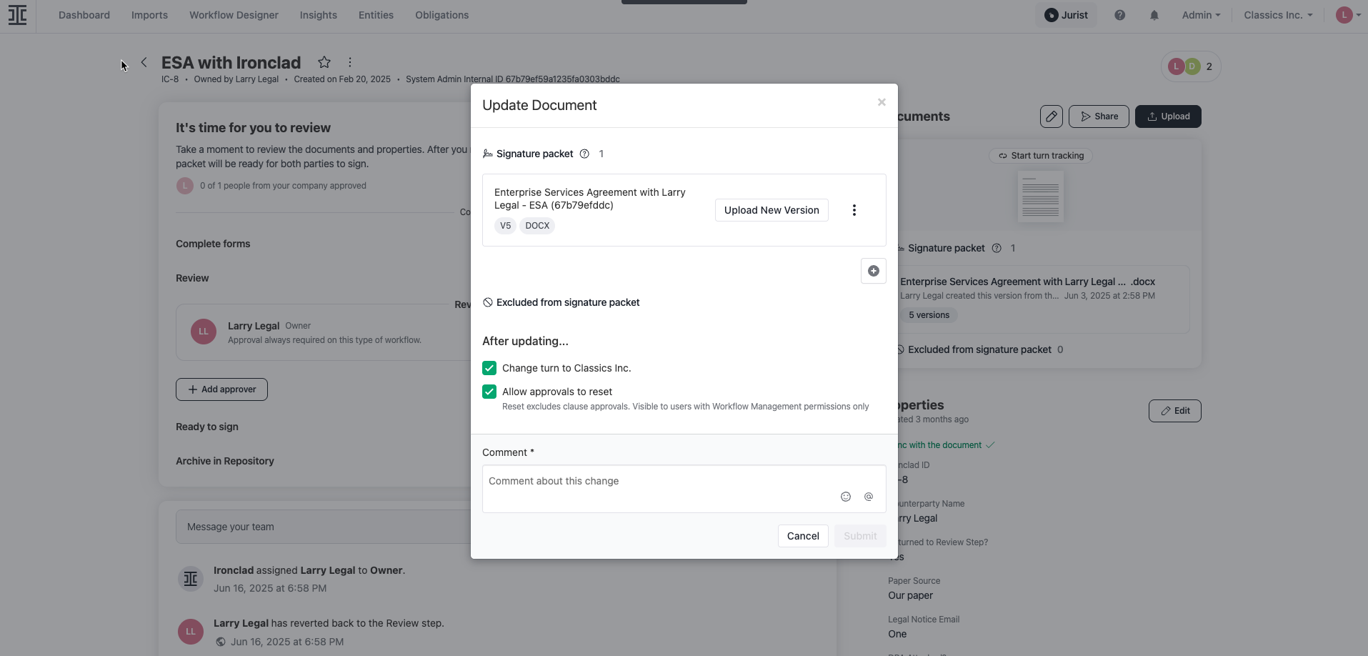The height and width of the screenshot is (656, 1368).
Task: Go to the Insights page
Action: tap(318, 14)
